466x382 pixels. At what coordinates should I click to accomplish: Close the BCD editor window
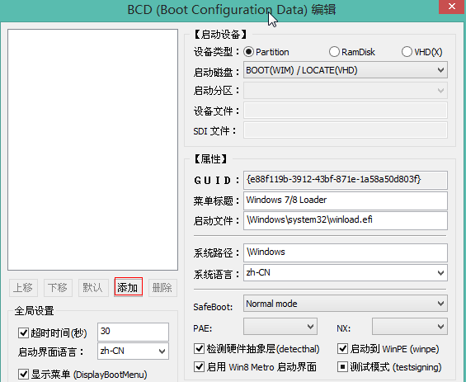pyautogui.click(x=452, y=7)
